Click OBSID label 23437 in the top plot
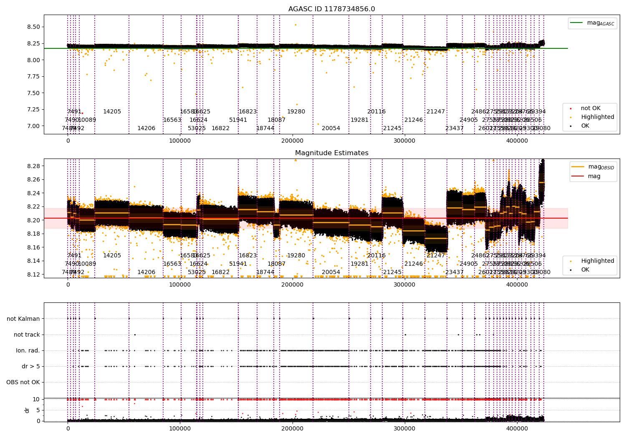 click(454, 128)
